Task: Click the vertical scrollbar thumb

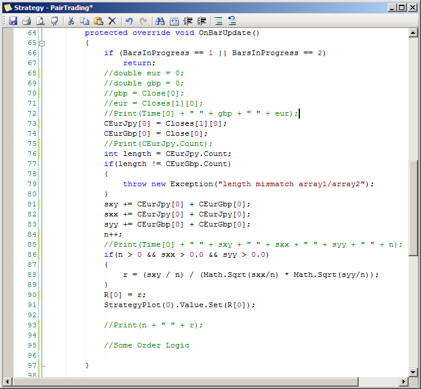Action: coord(413,208)
